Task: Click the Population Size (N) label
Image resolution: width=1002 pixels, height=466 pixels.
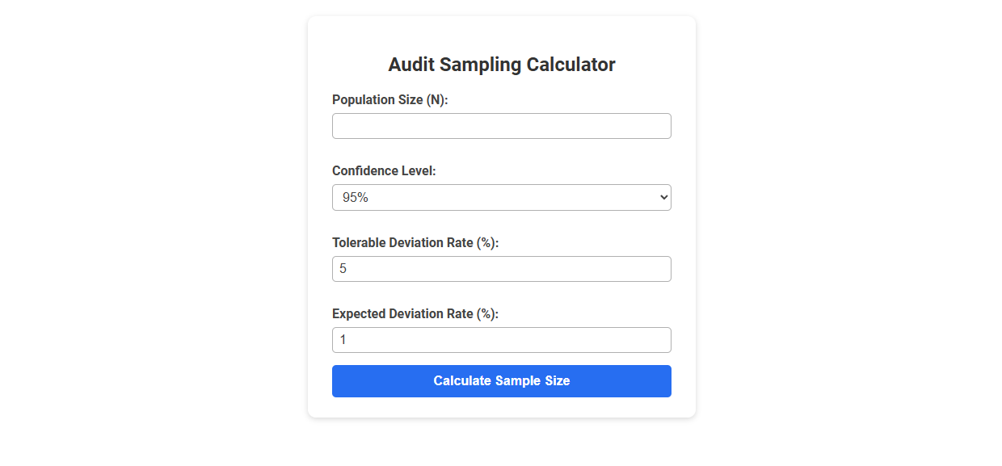Action: (389, 99)
